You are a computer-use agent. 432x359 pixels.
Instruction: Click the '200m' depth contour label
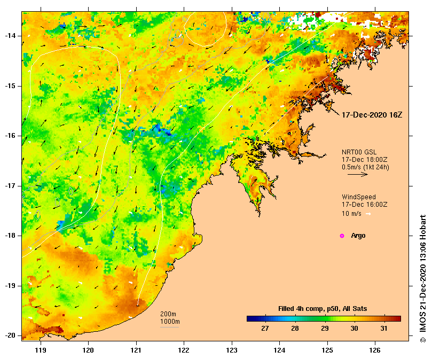click(x=168, y=314)
